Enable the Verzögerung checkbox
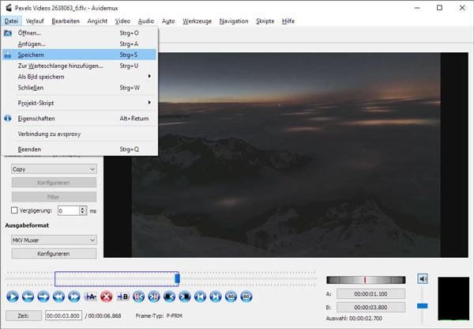 click(14, 210)
